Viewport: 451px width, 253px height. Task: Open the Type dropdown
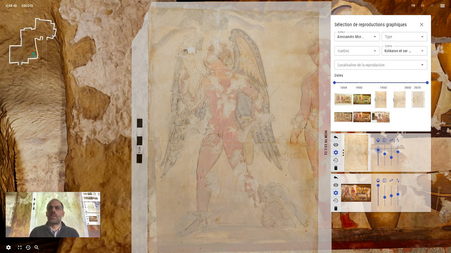click(404, 37)
